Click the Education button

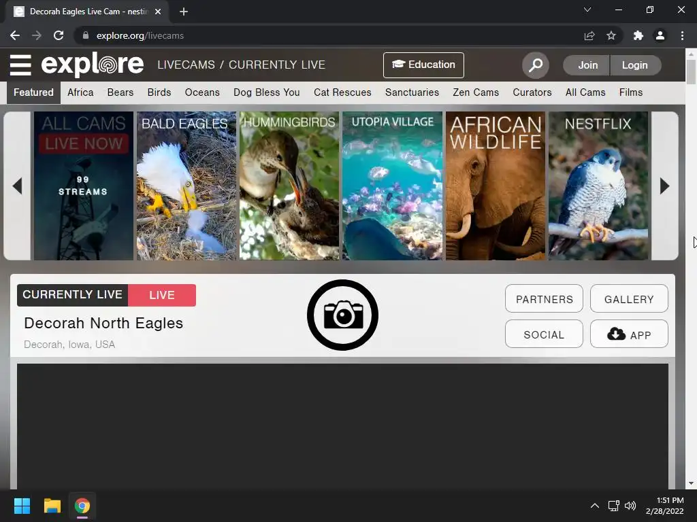click(423, 65)
